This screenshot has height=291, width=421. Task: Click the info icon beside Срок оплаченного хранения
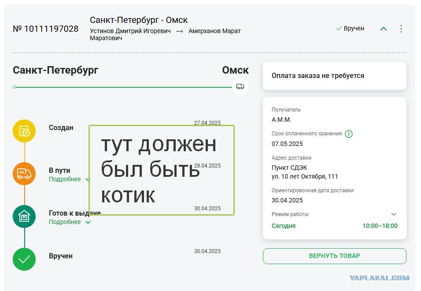348,134
